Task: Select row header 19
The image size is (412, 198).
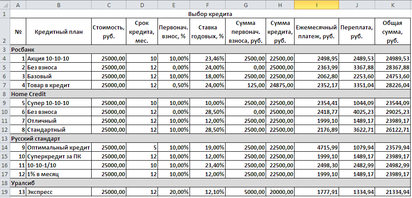Action: 5,192
